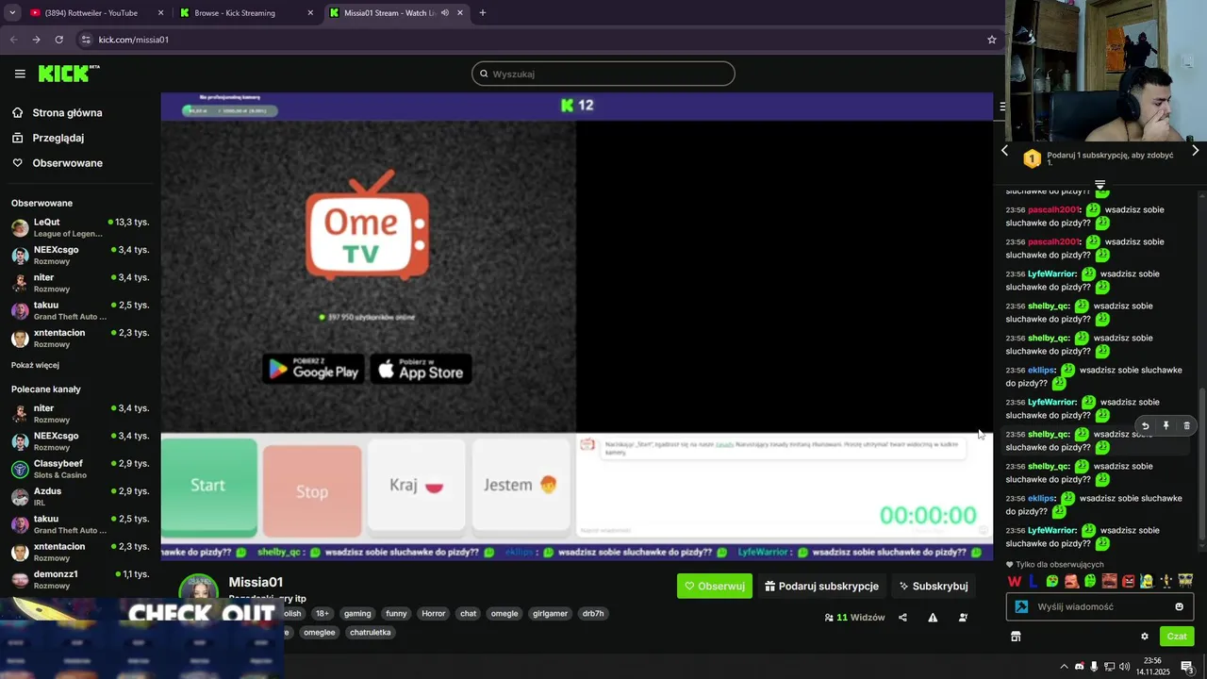Viewport: 1207px width, 679px height.
Task: Open NEEXcsgo channel under Obserwowane
Action: pos(80,255)
